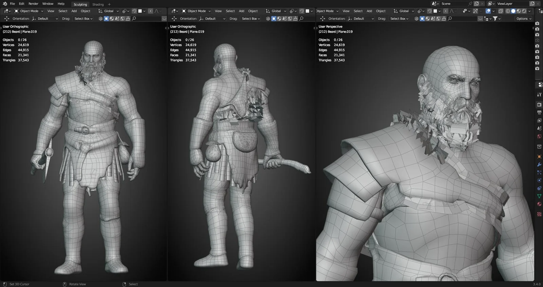Open Options dropdown in right viewport
This screenshot has width=543, height=287.
click(524, 19)
